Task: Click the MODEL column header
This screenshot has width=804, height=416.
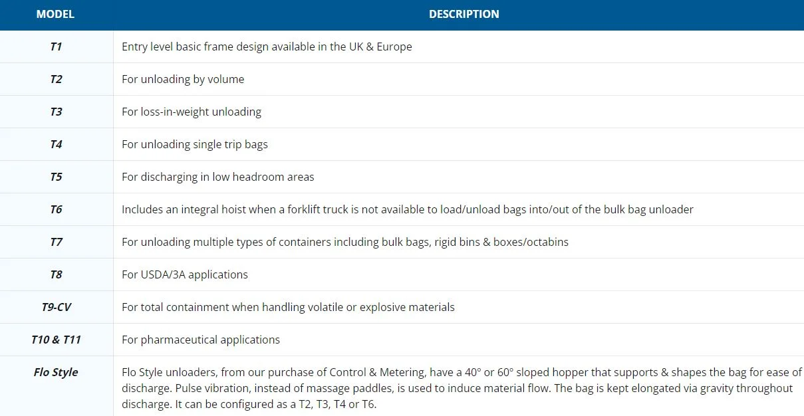Action: 56,14
